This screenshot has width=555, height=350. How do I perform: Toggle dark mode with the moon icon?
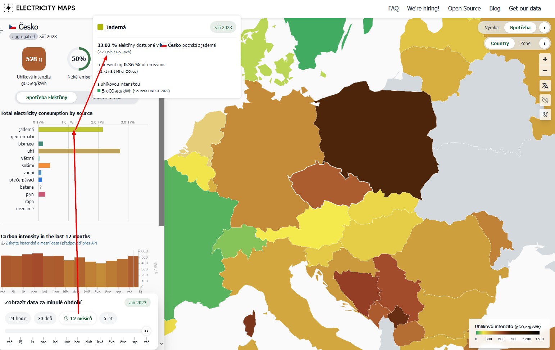tap(545, 115)
